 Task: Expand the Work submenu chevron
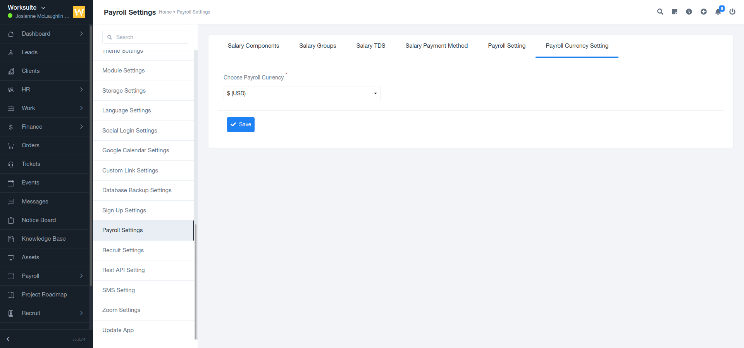pyautogui.click(x=81, y=108)
